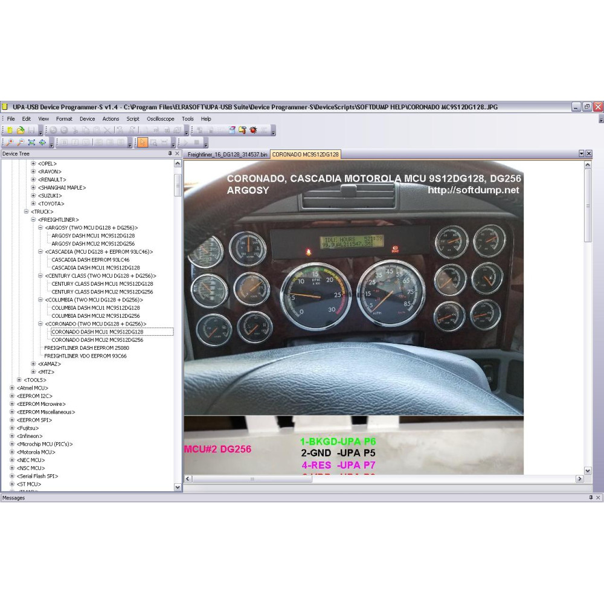The image size is (604, 604).
Task: Click image viewer horizontal scroll left arrow
Action: click(188, 479)
